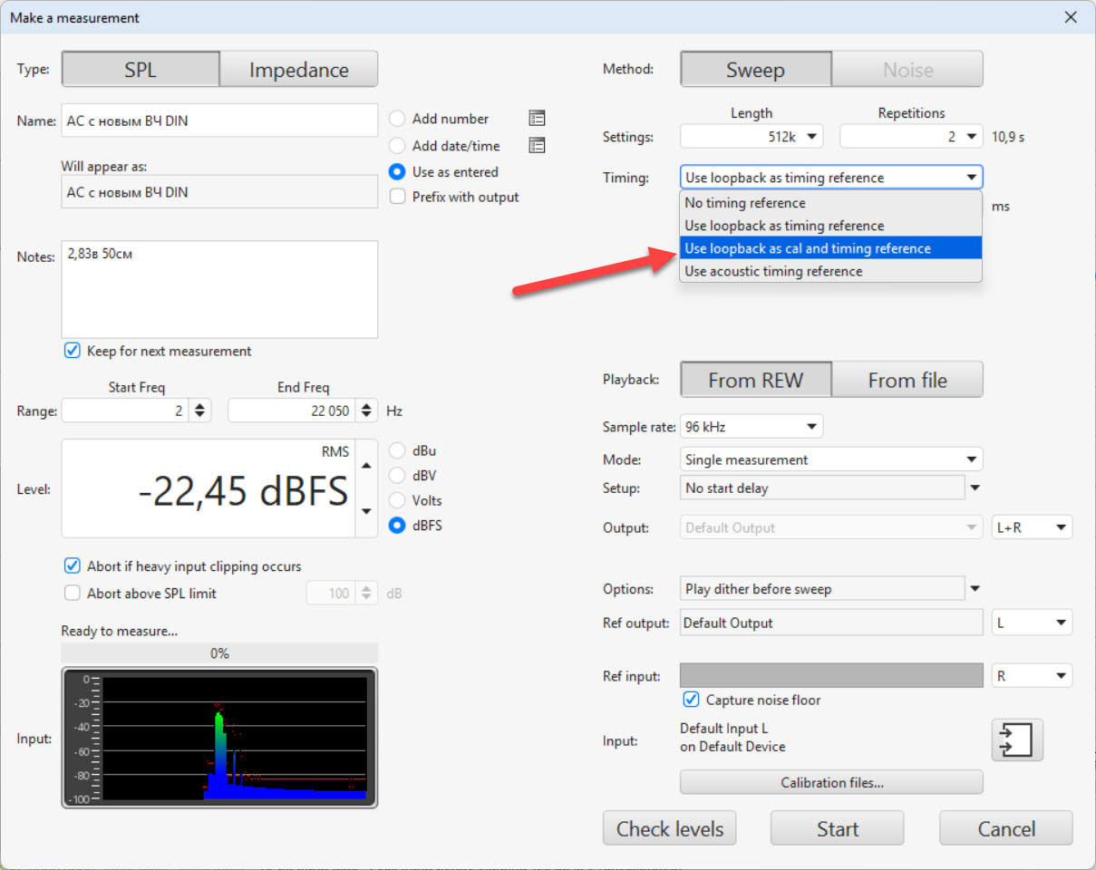Decrease level with down arrow

(366, 511)
